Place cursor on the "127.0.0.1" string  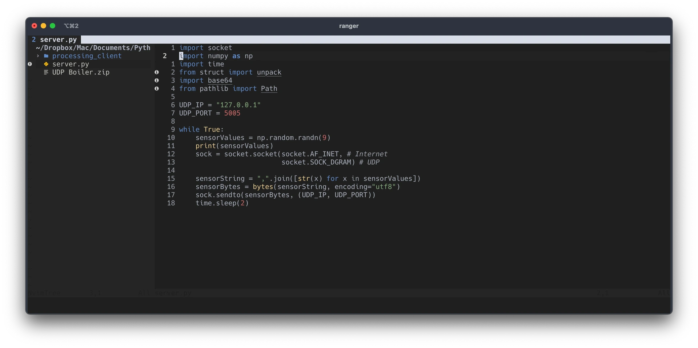coord(238,105)
